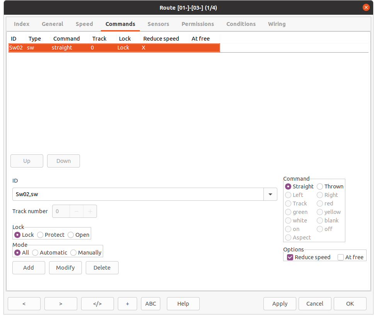Delete the selected command entry
The height and width of the screenshot is (318, 377).
pos(102,268)
